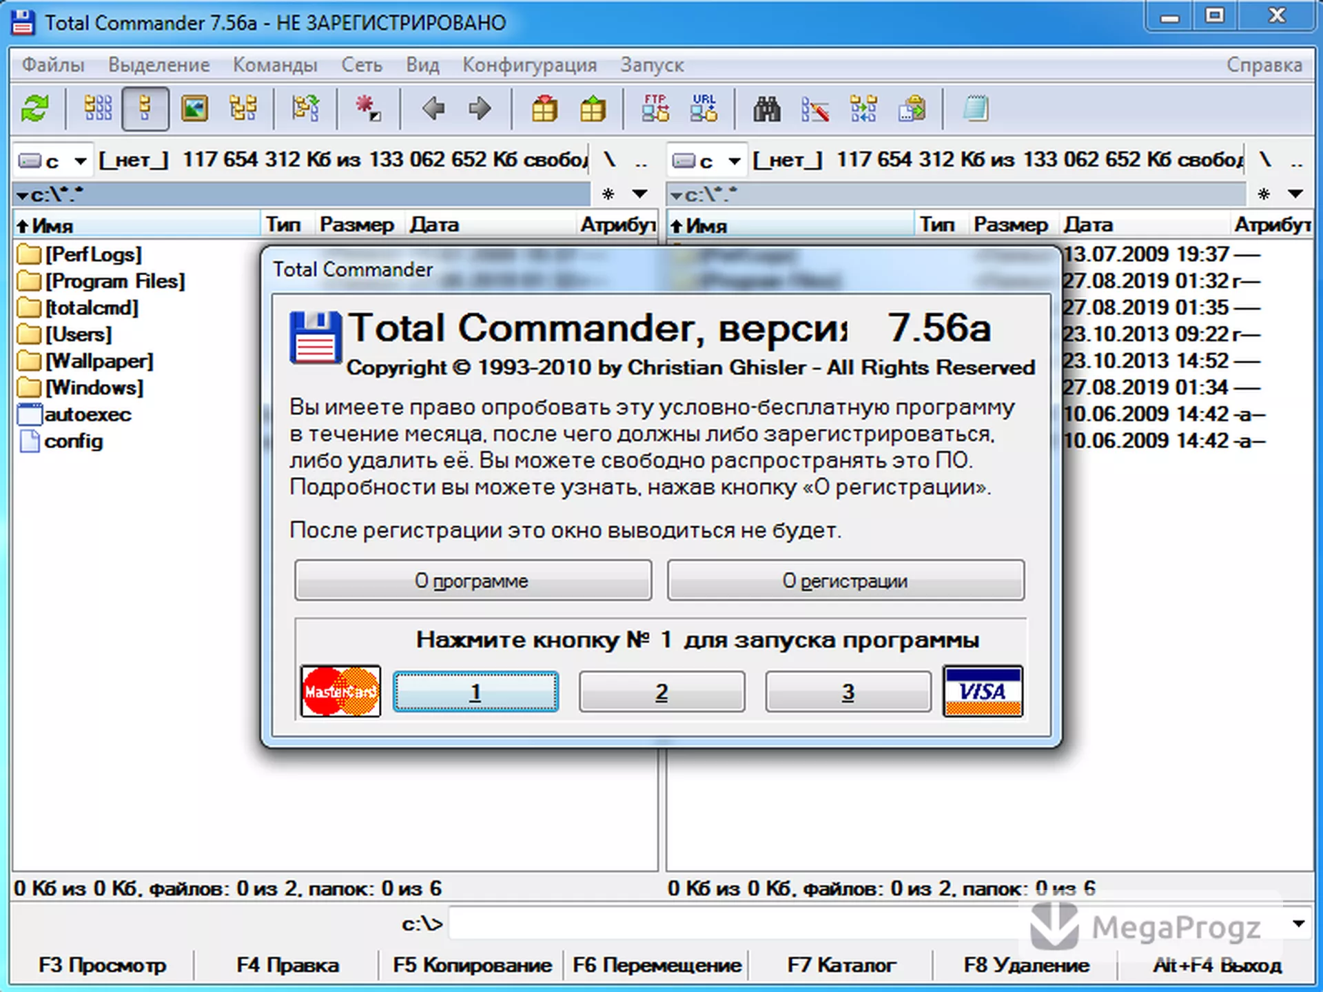
Task: Select the PerfLogs folder in the left panel
Action: click(x=79, y=254)
